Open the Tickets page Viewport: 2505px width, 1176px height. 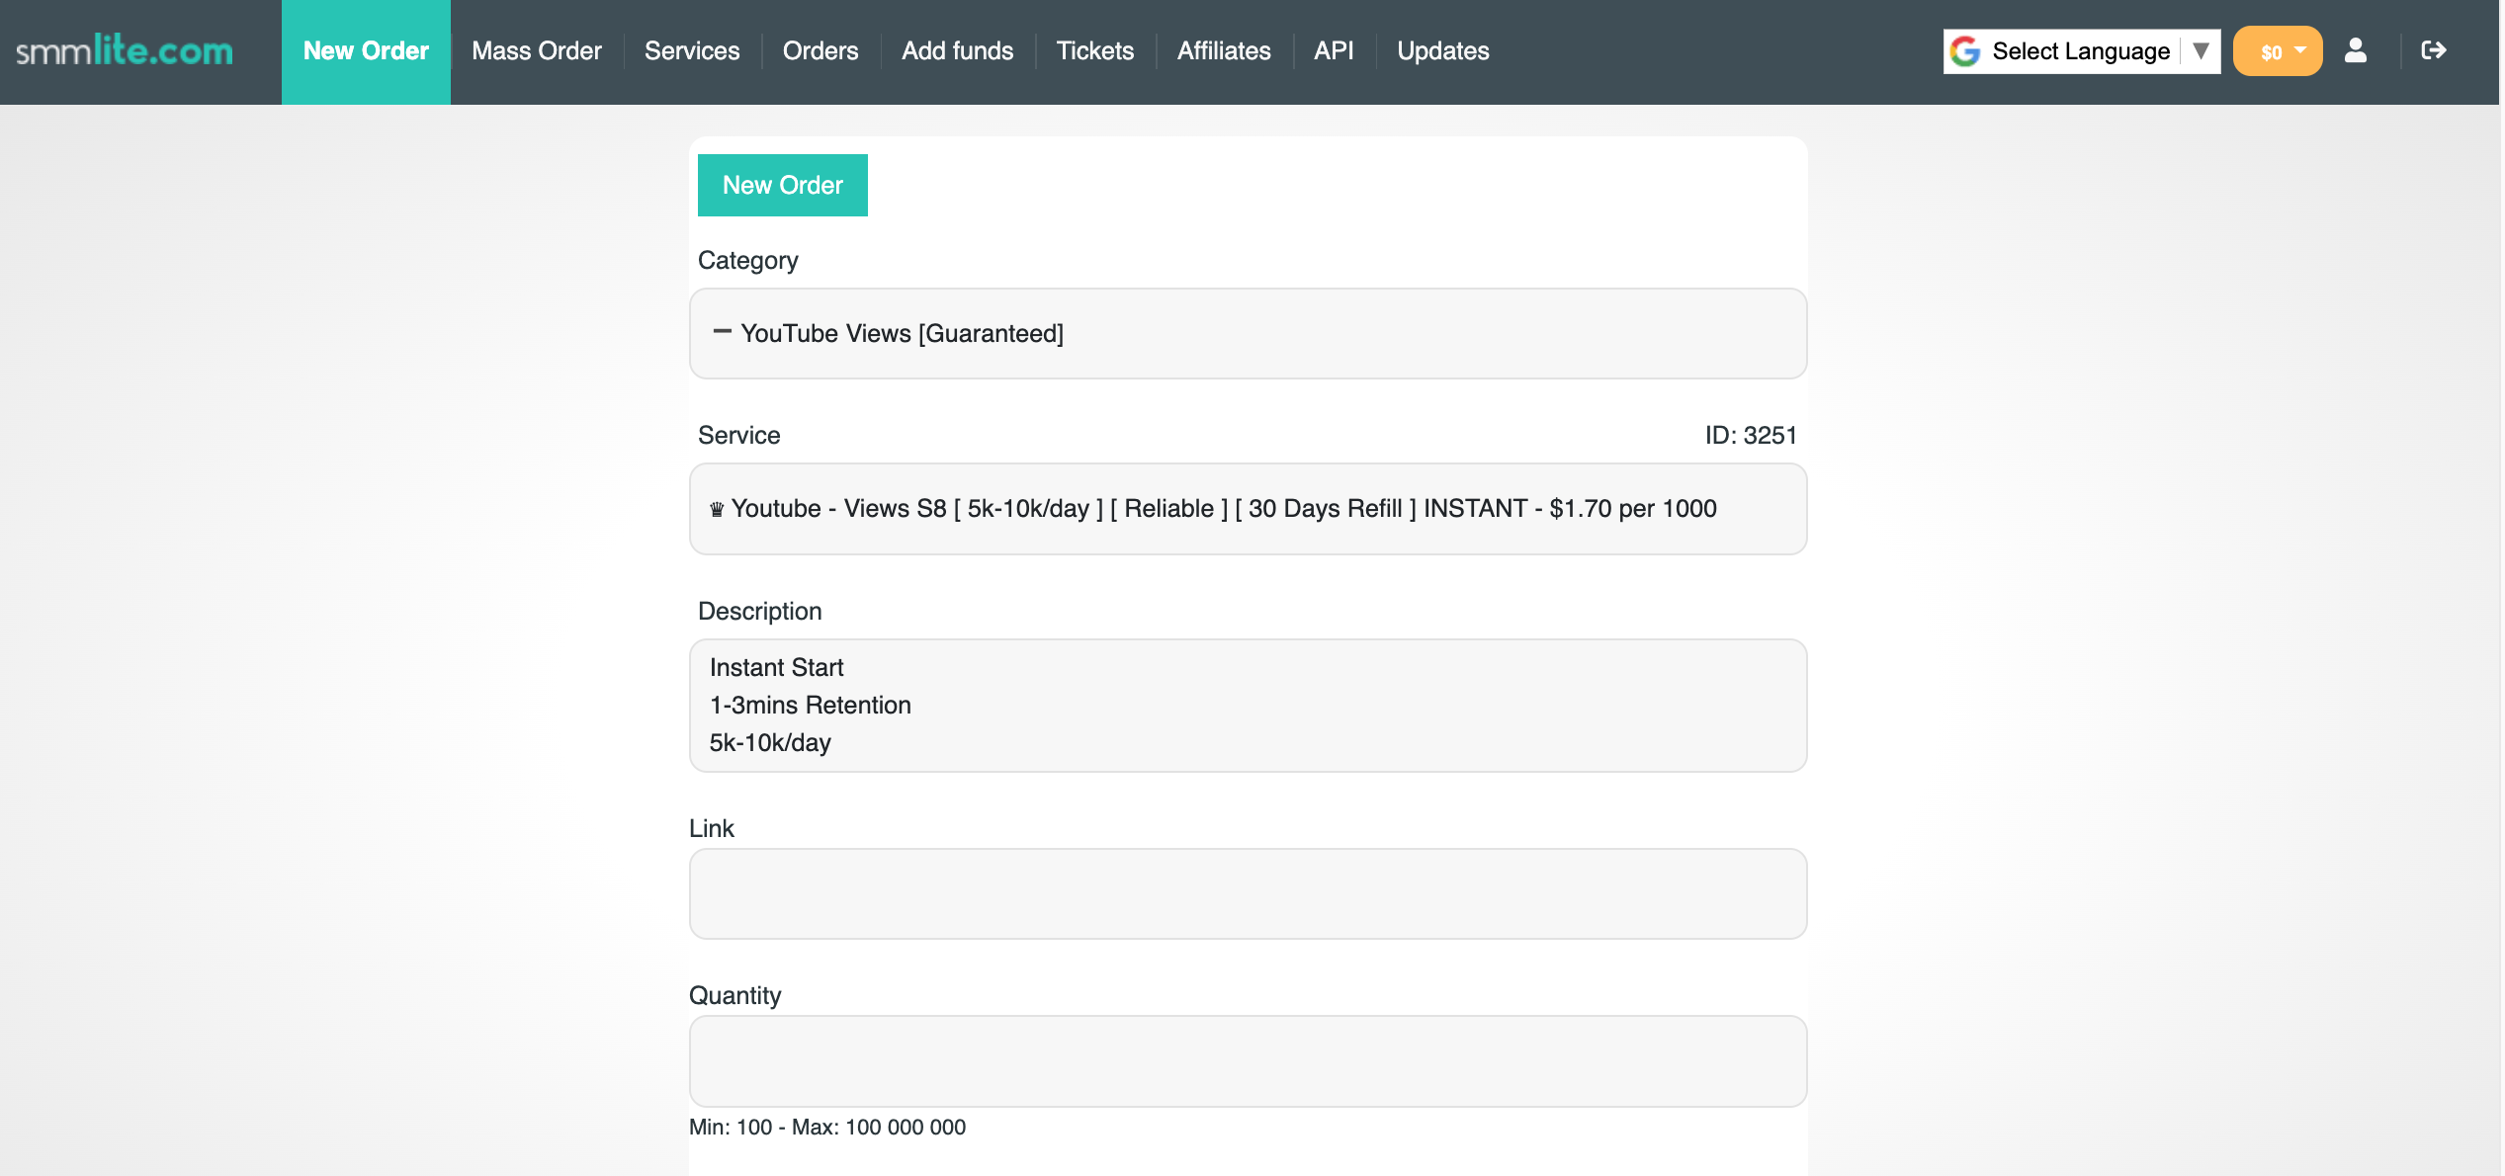(x=1095, y=51)
